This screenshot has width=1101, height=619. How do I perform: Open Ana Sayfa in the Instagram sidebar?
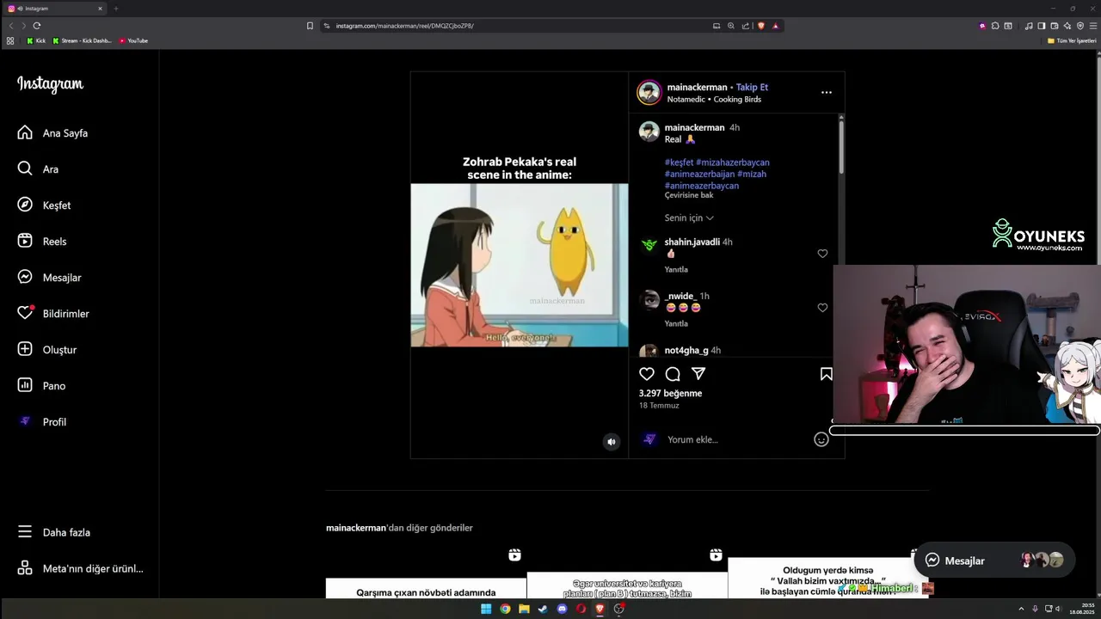(52, 133)
